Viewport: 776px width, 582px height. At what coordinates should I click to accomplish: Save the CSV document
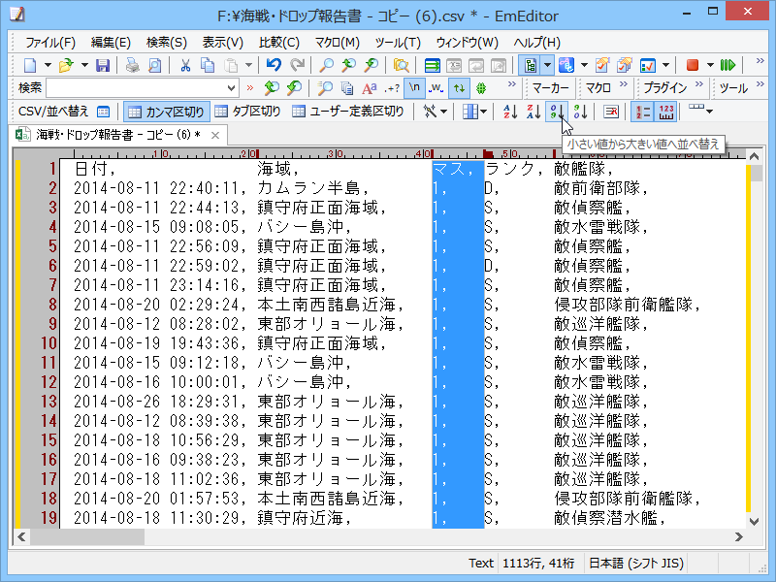(105, 65)
